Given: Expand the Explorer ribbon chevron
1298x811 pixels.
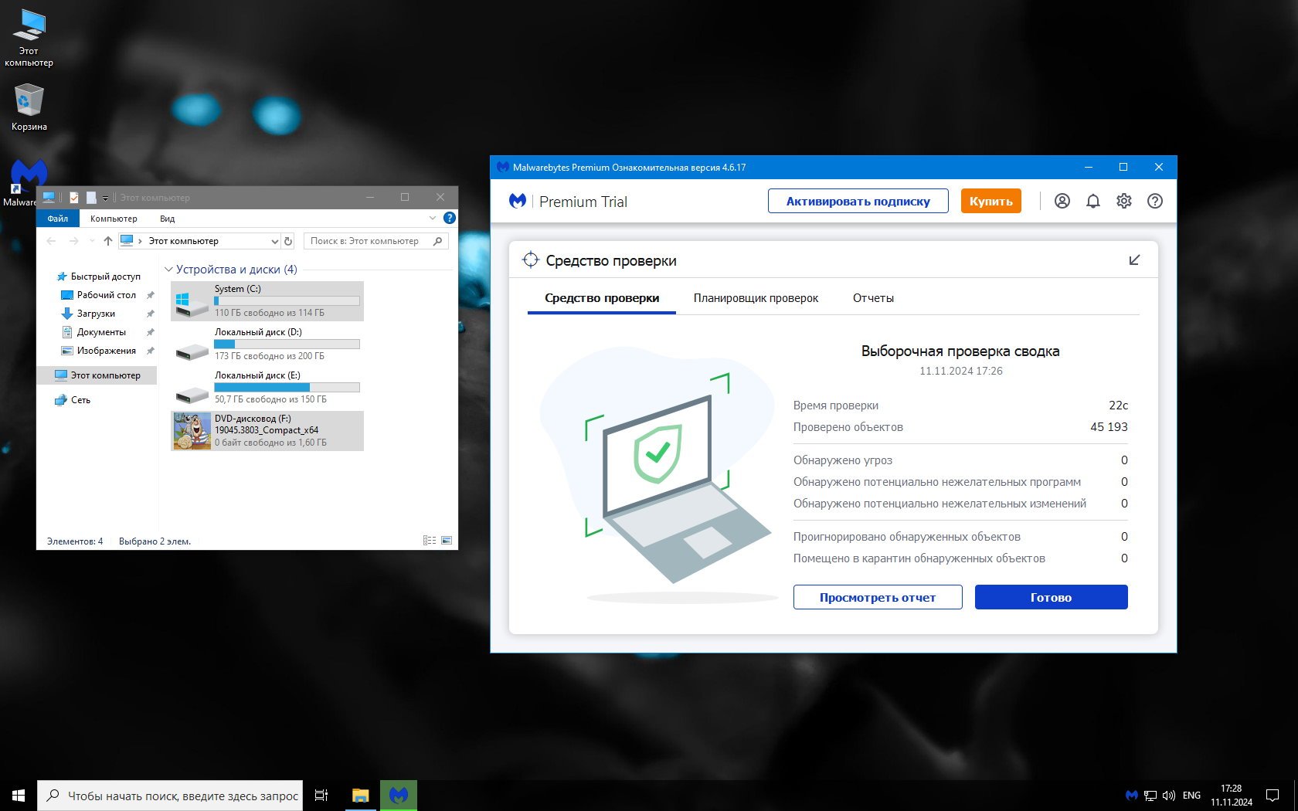Looking at the screenshot, I should point(433,219).
